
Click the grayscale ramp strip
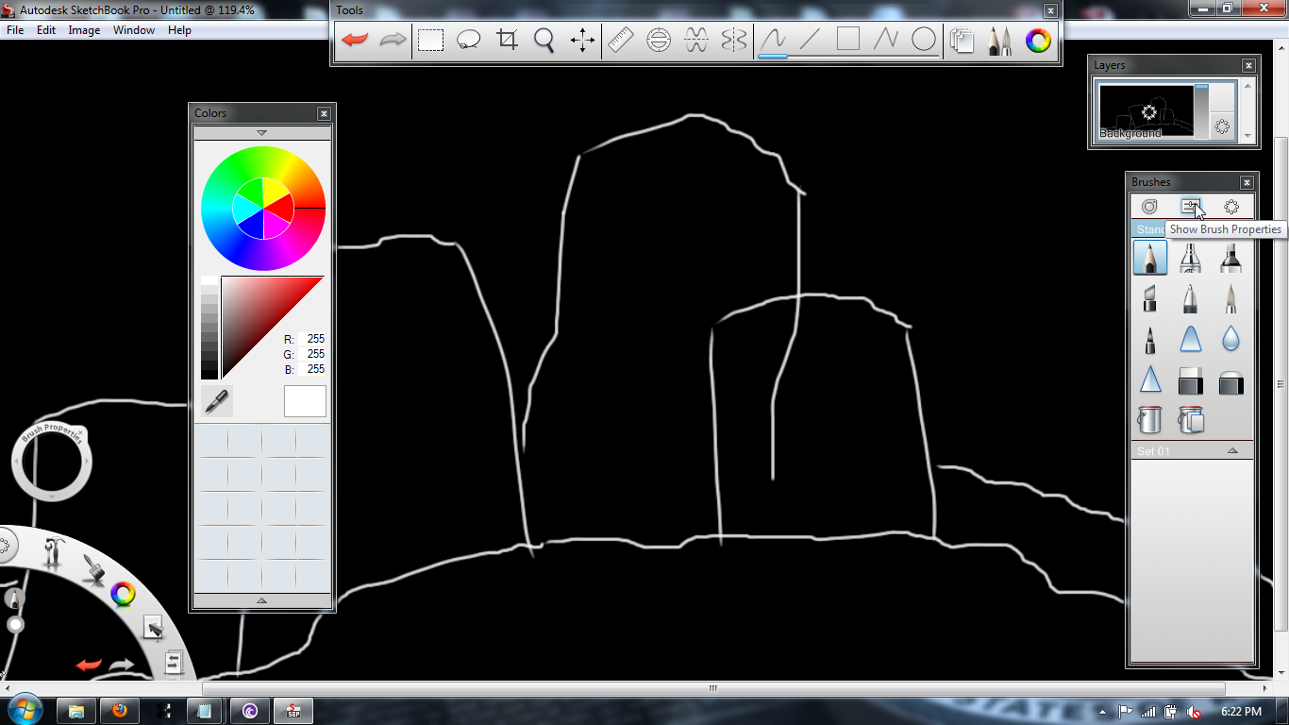pos(209,328)
